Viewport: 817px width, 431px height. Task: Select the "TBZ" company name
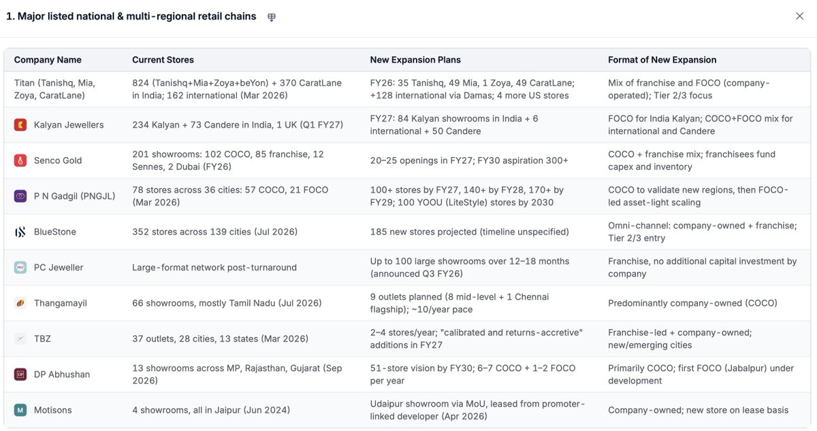point(42,339)
